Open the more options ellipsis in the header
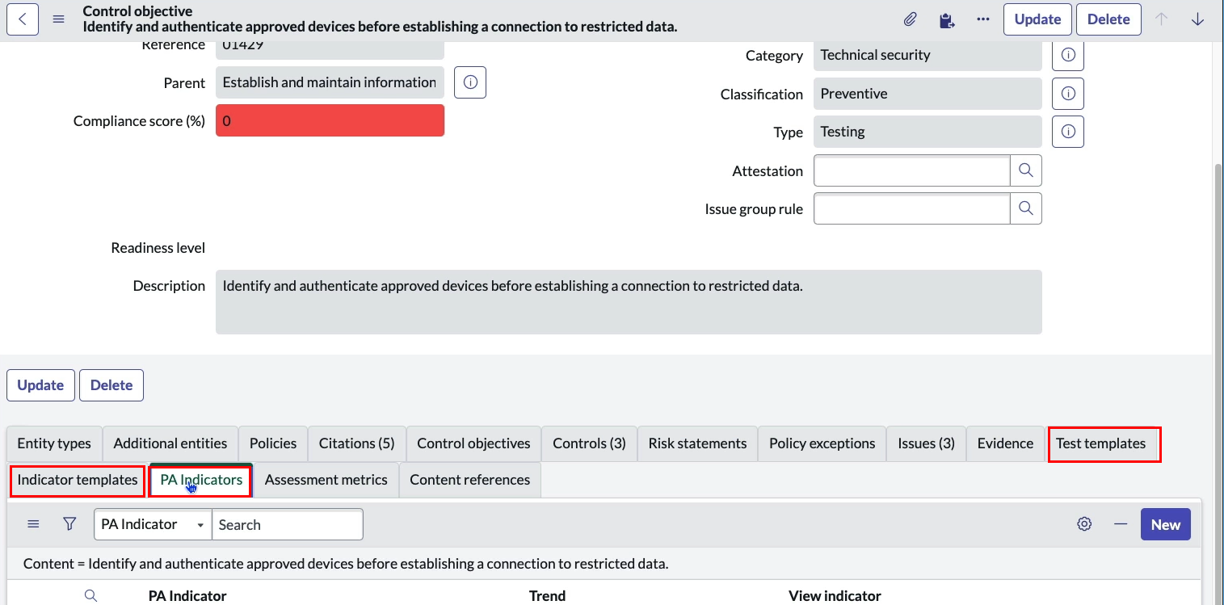This screenshot has height=605, width=1224. [x=983, y=19]
